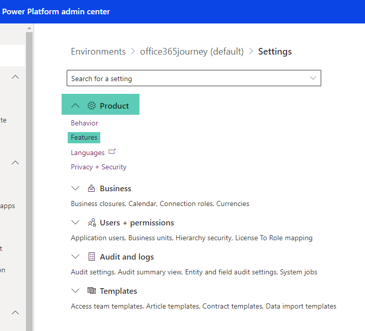This screenshot has width=365, height=331.
Task: Expand the Users + permissions chevron
Action: (x=75, y=222)
